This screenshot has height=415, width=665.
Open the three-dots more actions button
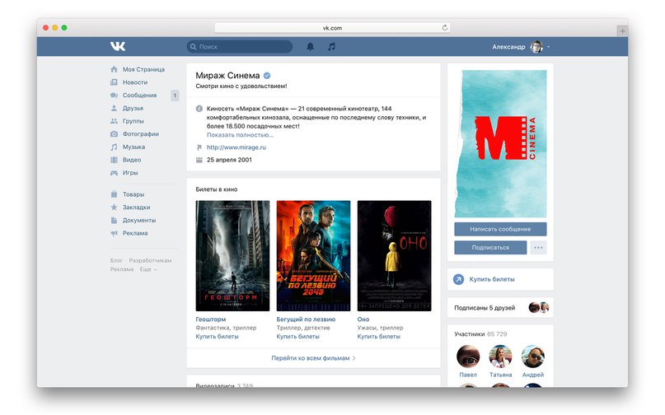pyautogui.click(x=538, y=248)
